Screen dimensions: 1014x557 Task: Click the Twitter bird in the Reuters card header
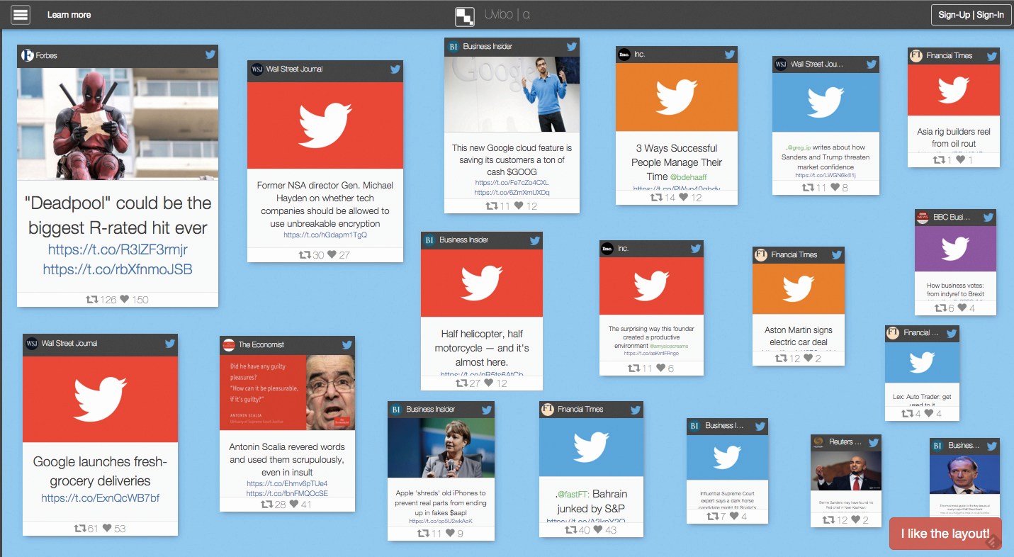click(x=872, y=441)
